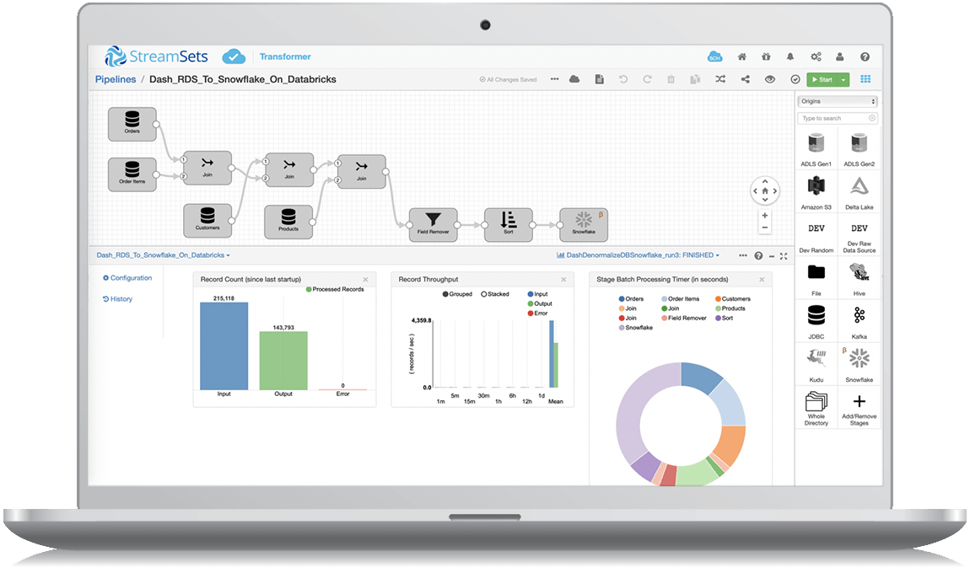Screen dimensions: 970x573
Task: Open pipeline more options ellipsis in toolbar
Action: pos(554,79)
